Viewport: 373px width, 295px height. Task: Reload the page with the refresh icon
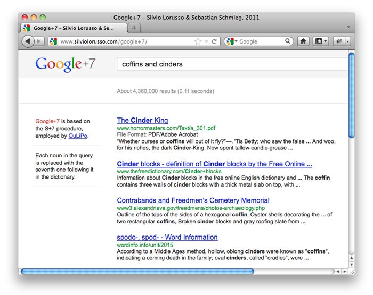click(x=214, y=41)
